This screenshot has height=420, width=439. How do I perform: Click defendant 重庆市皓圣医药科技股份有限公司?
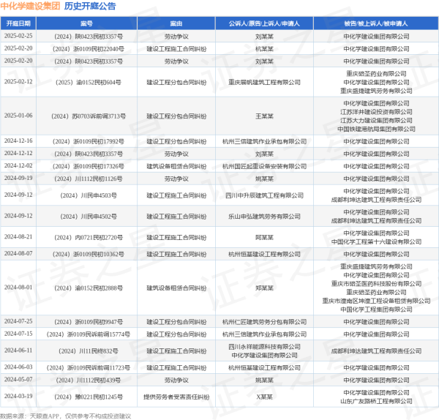click(376, 284)
